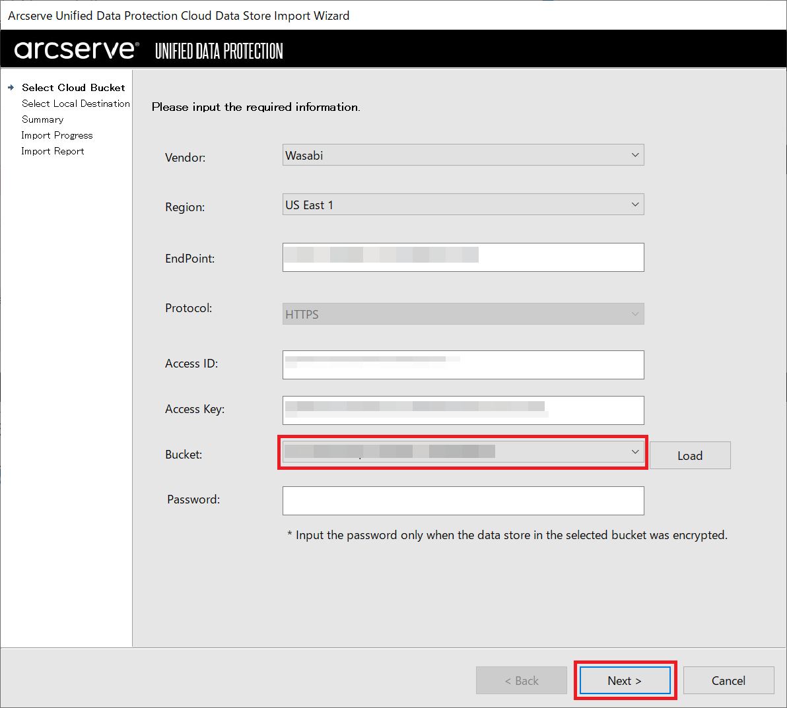Select the Select Local Destination step

(76, 104)
